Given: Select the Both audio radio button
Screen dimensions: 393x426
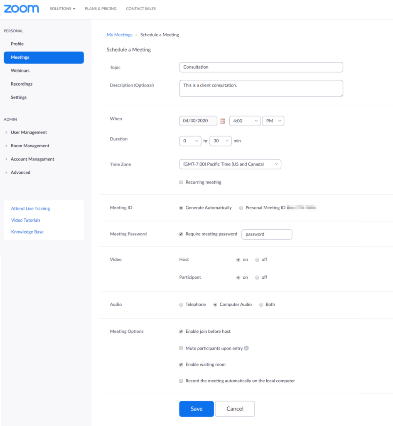Looking at the screenshot, I should tap(261, 304).
